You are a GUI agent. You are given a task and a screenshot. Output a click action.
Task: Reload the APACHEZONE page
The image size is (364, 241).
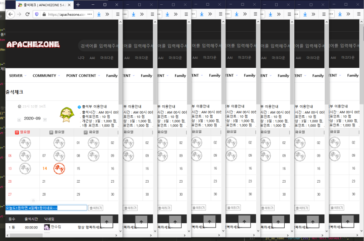point(27,14)
